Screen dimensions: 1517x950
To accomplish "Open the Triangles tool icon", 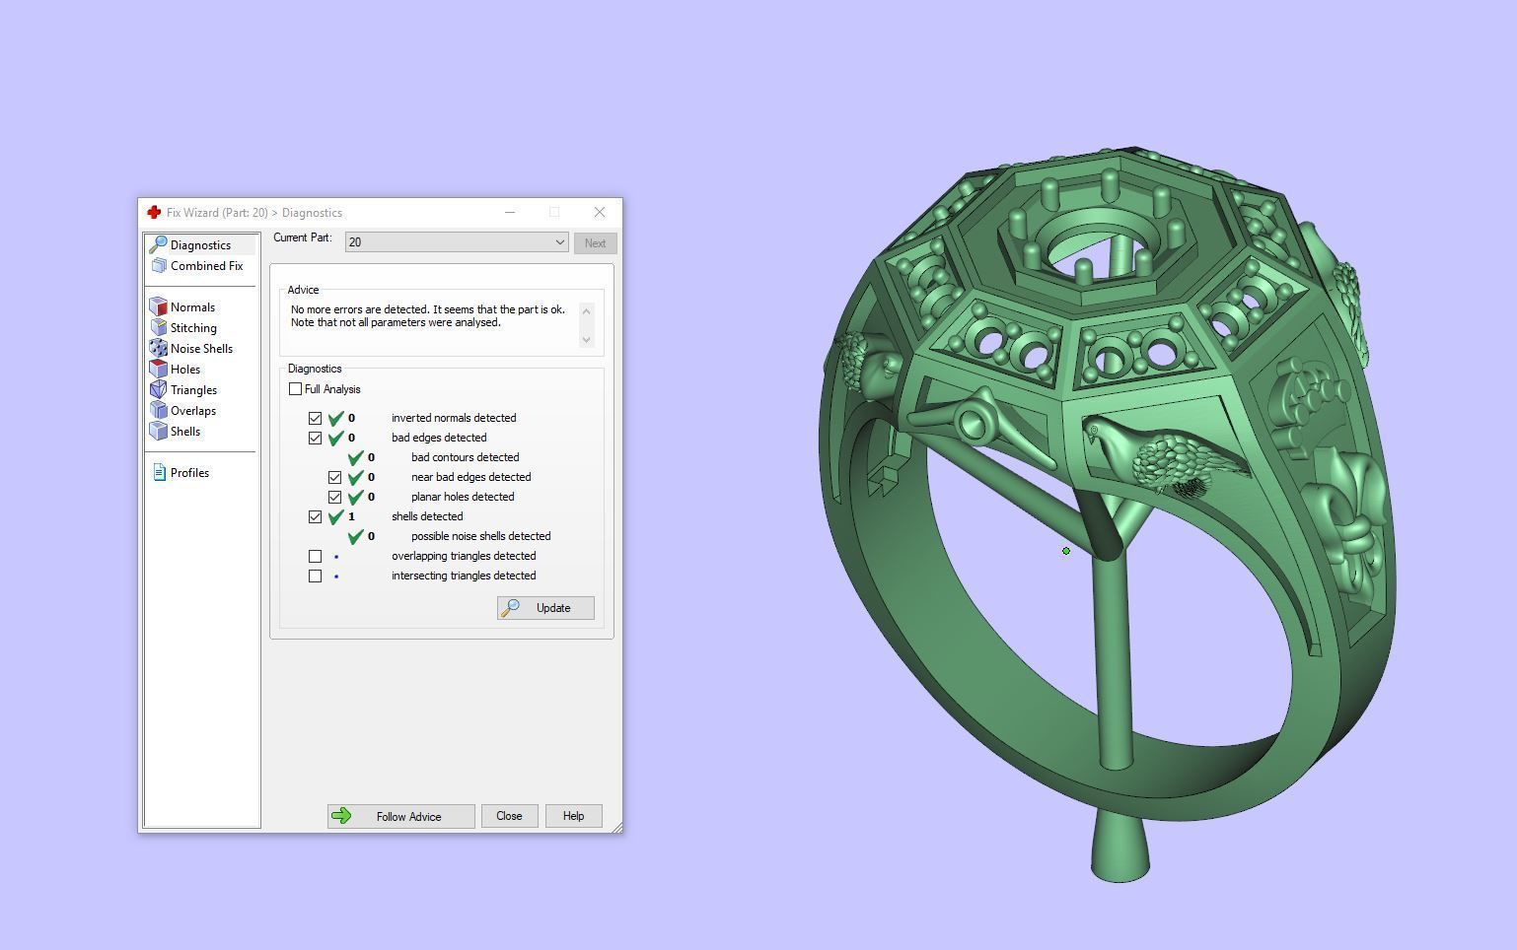I will (159, 390).
